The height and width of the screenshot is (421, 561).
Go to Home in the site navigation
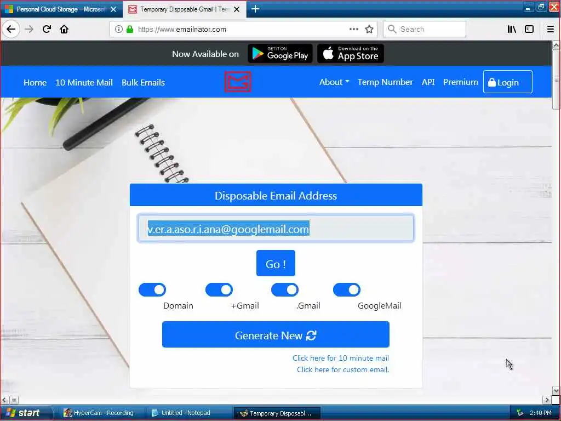point(35,82)
